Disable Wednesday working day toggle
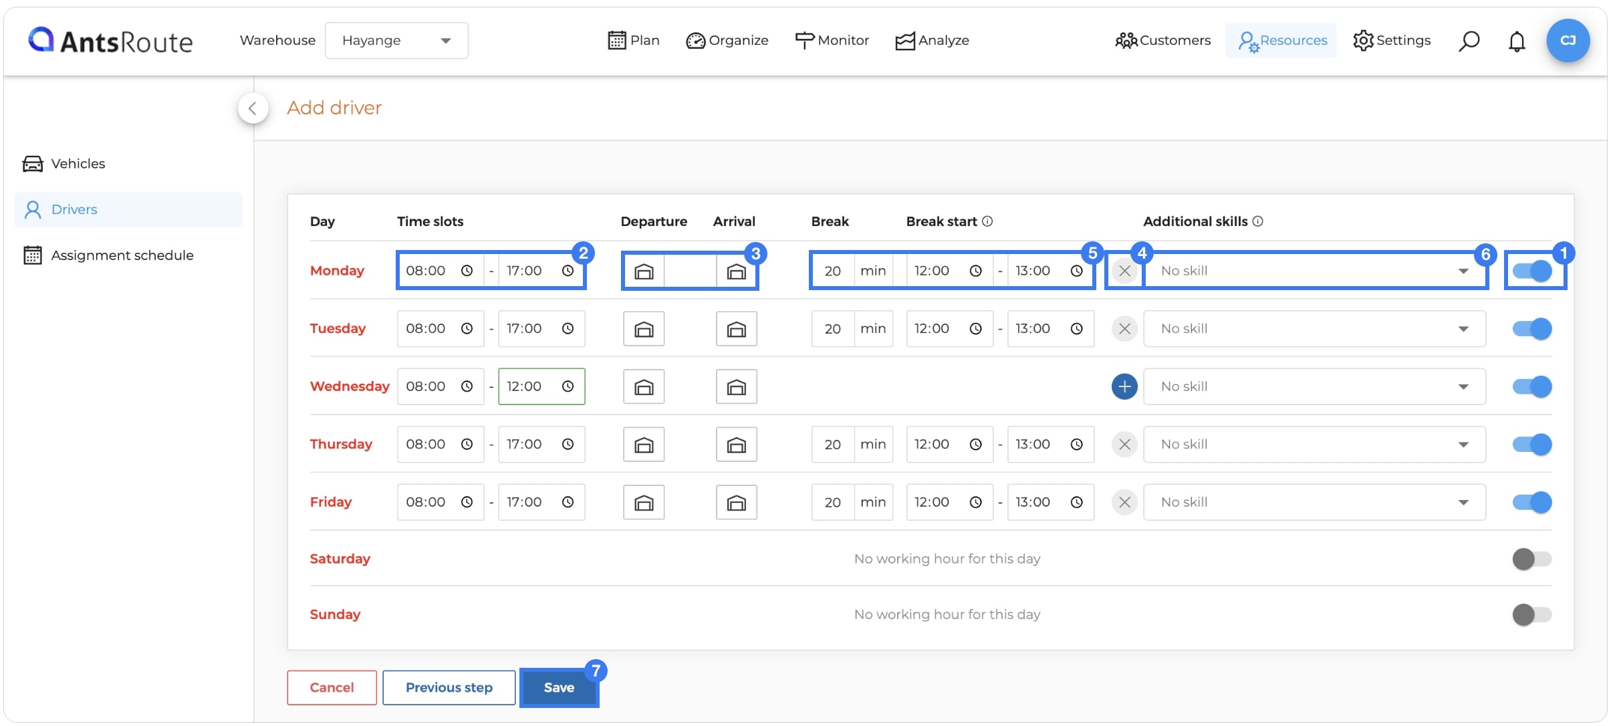The image size is (1611, 726). coord(1532,386)
